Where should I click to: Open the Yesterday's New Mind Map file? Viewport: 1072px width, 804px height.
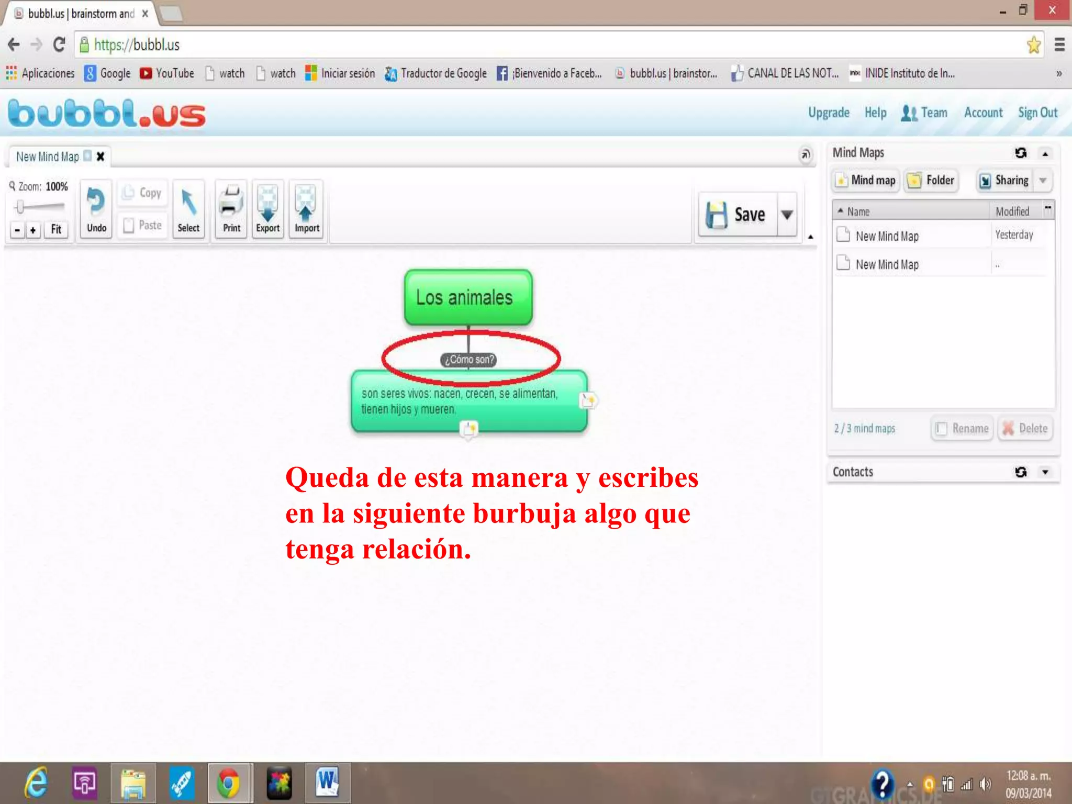pyautogui.click(x=887, y=236)
